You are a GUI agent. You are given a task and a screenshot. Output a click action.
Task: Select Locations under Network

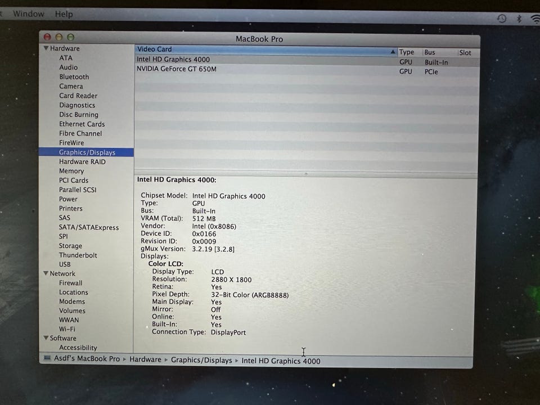[73, 292]
